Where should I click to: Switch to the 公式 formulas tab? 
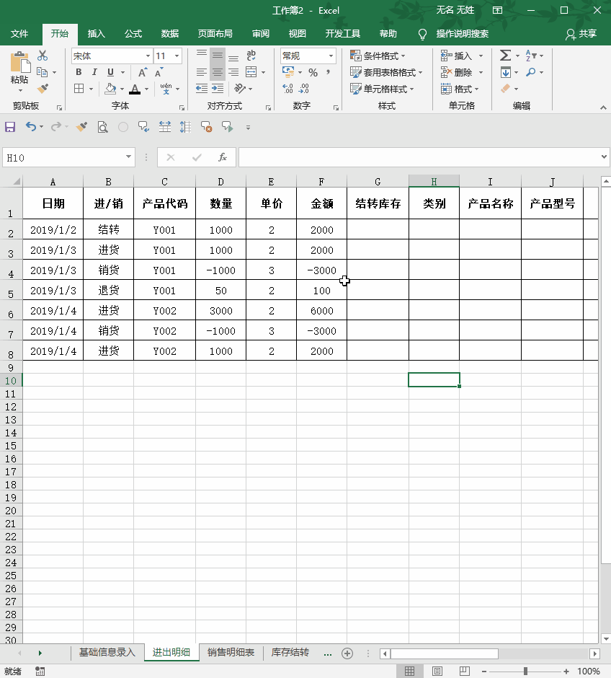(133, 34)
